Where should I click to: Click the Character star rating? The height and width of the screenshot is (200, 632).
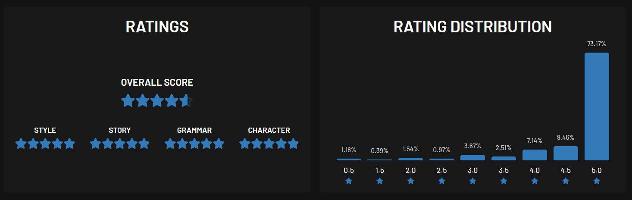269,144
